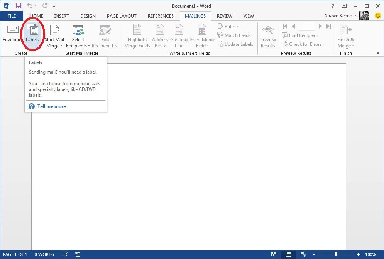The width and height of the screenshot is (384, 259).
Task: Click in the document page
Action: point(189,156)
